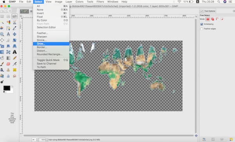Image resolution: width=235 pixels, height=142 pixels.
Task: Select the Perspective Clone tool
Action: (x=2, y=76)
